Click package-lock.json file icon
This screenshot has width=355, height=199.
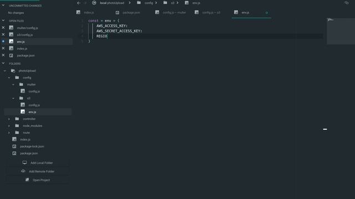click(x=14, y=146)
